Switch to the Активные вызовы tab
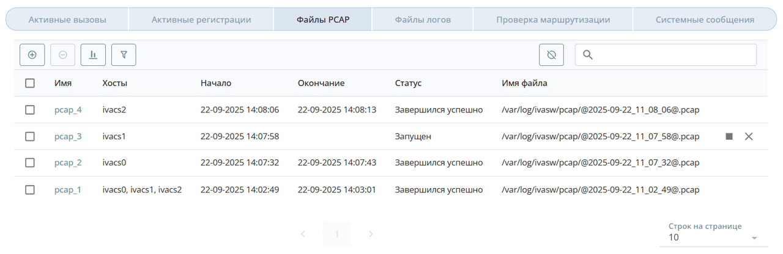This screenshot has height=254, width=783. (67, 20)
